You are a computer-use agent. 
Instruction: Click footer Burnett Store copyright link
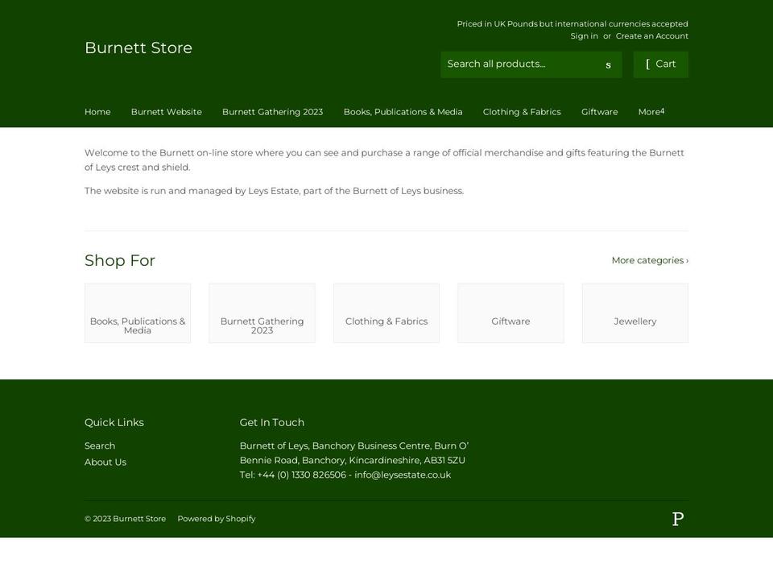139,519
